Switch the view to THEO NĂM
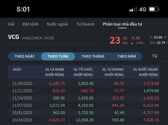Viewport: 168px width, 125px height. coord(127,56)
